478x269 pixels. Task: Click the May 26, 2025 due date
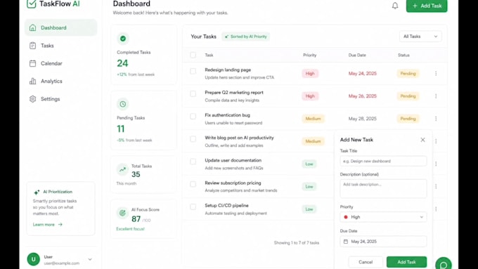(x=363, y=96)
